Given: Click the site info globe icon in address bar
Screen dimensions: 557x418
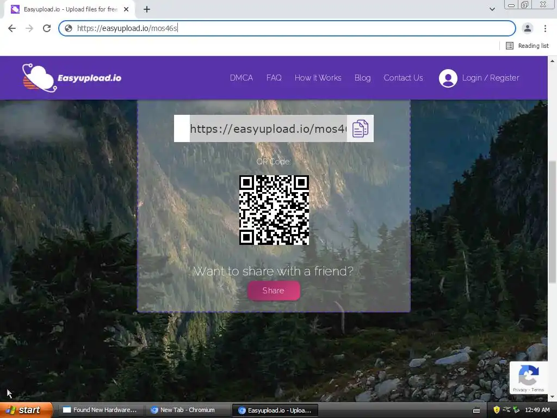Looking at the screenshot, I should (69, 28).
